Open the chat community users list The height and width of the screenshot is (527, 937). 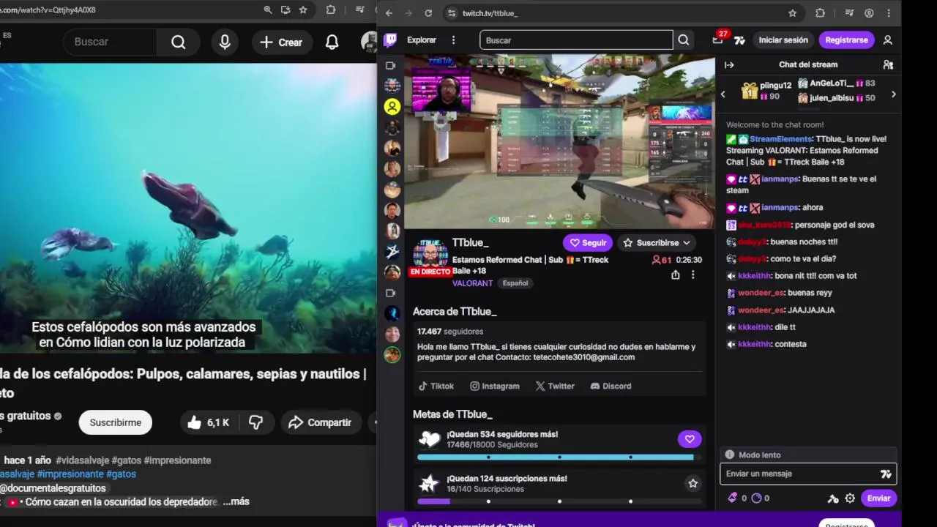888,64
